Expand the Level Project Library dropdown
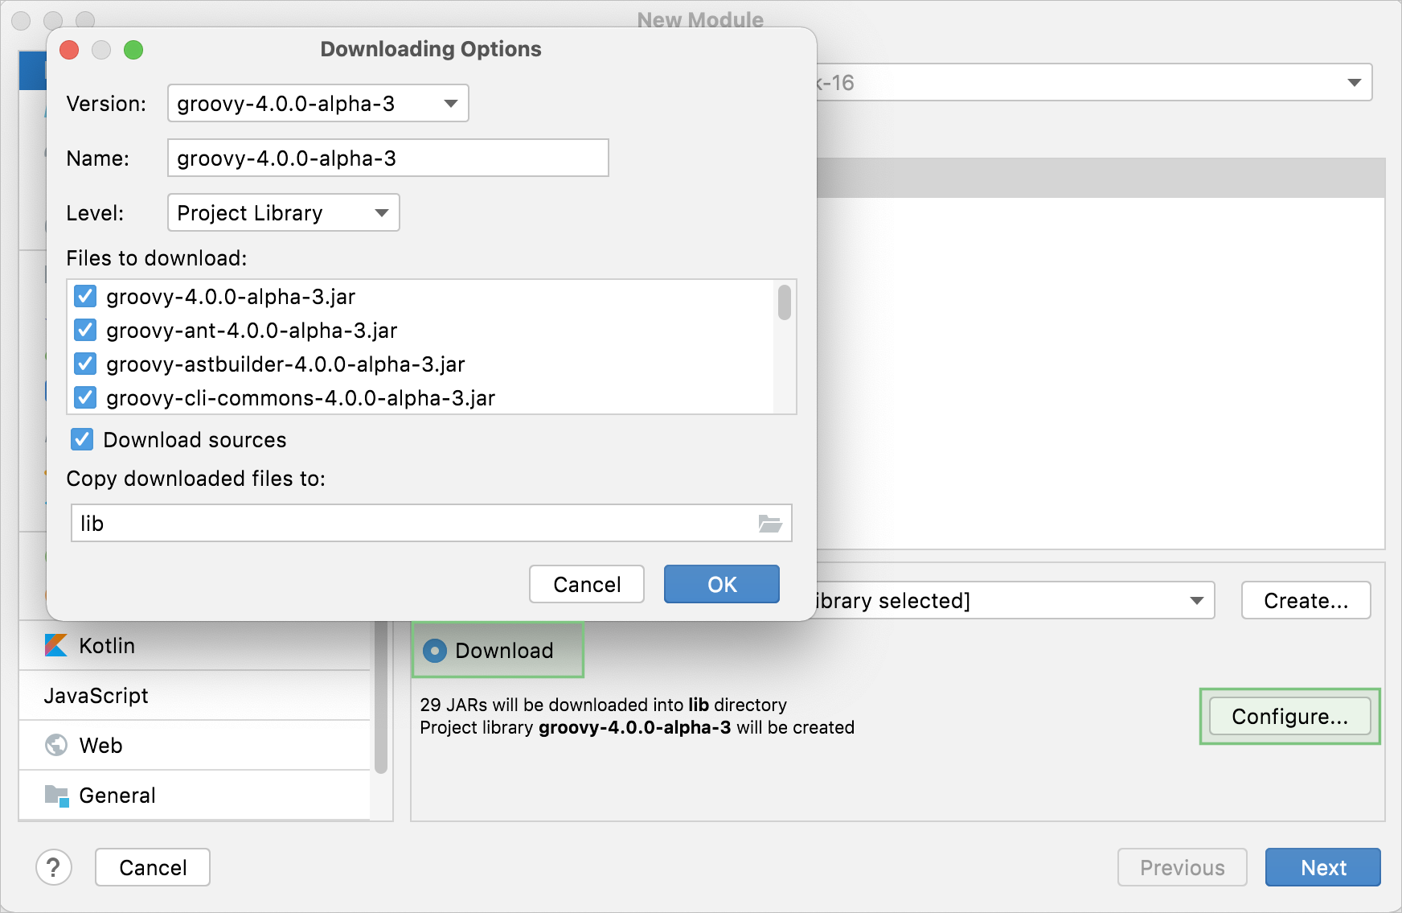 [x=283, y=213]
